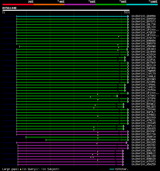
Task: Click the purple ~60% identity legend segment
Action: click(x=80, y=4)
